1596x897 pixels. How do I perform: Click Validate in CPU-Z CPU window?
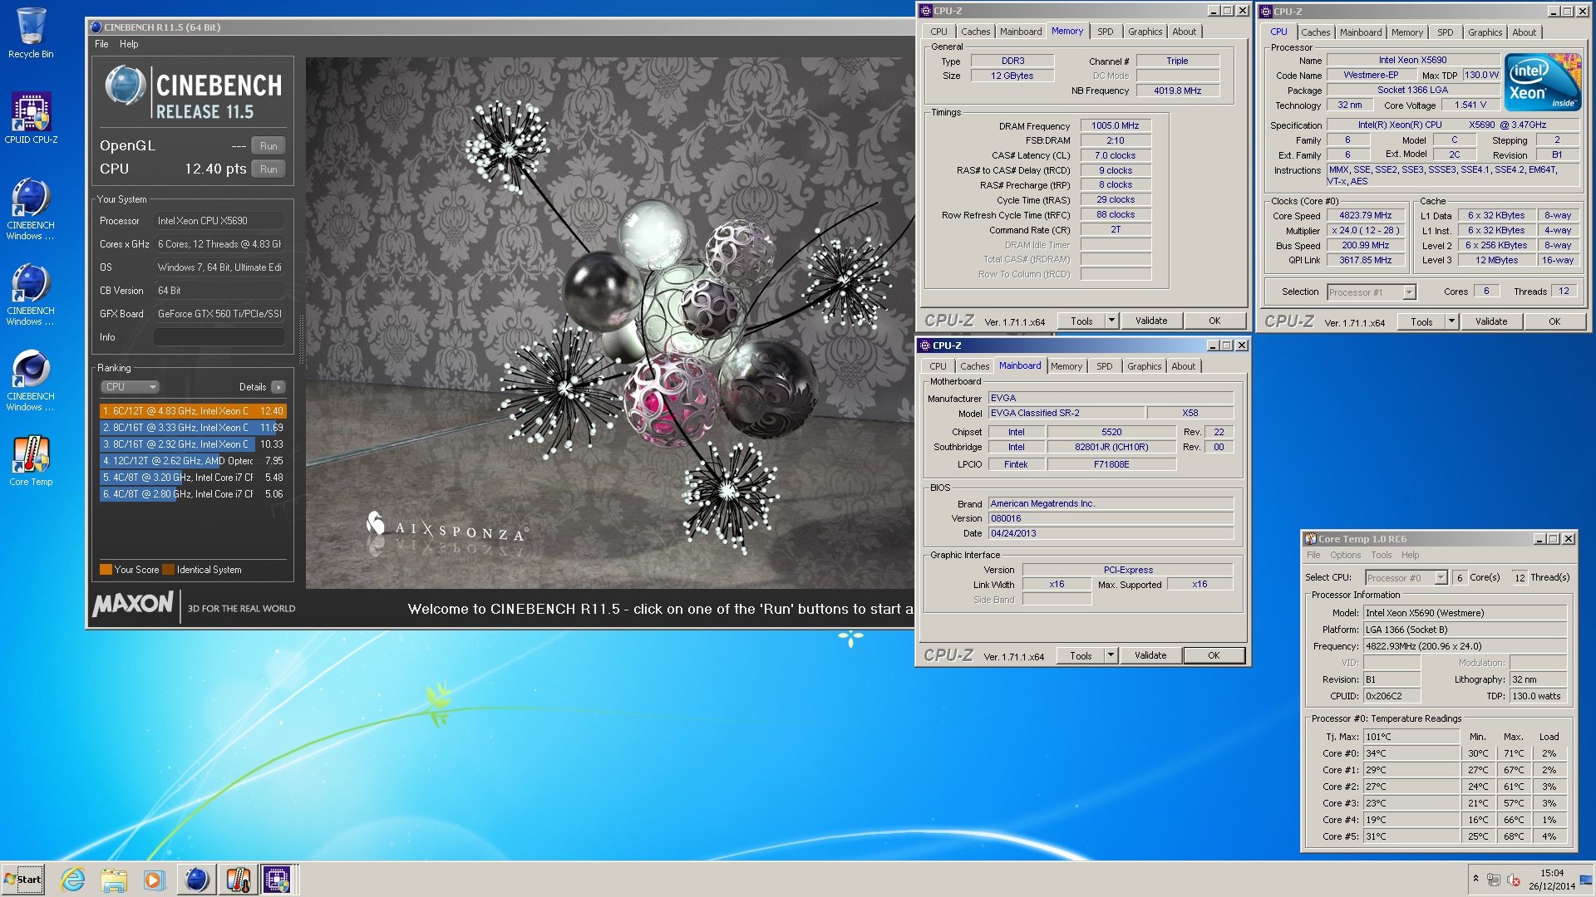tap(1491, 321)
